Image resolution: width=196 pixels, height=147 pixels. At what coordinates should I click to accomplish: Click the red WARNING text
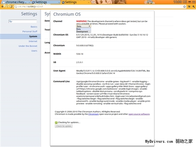82,21
